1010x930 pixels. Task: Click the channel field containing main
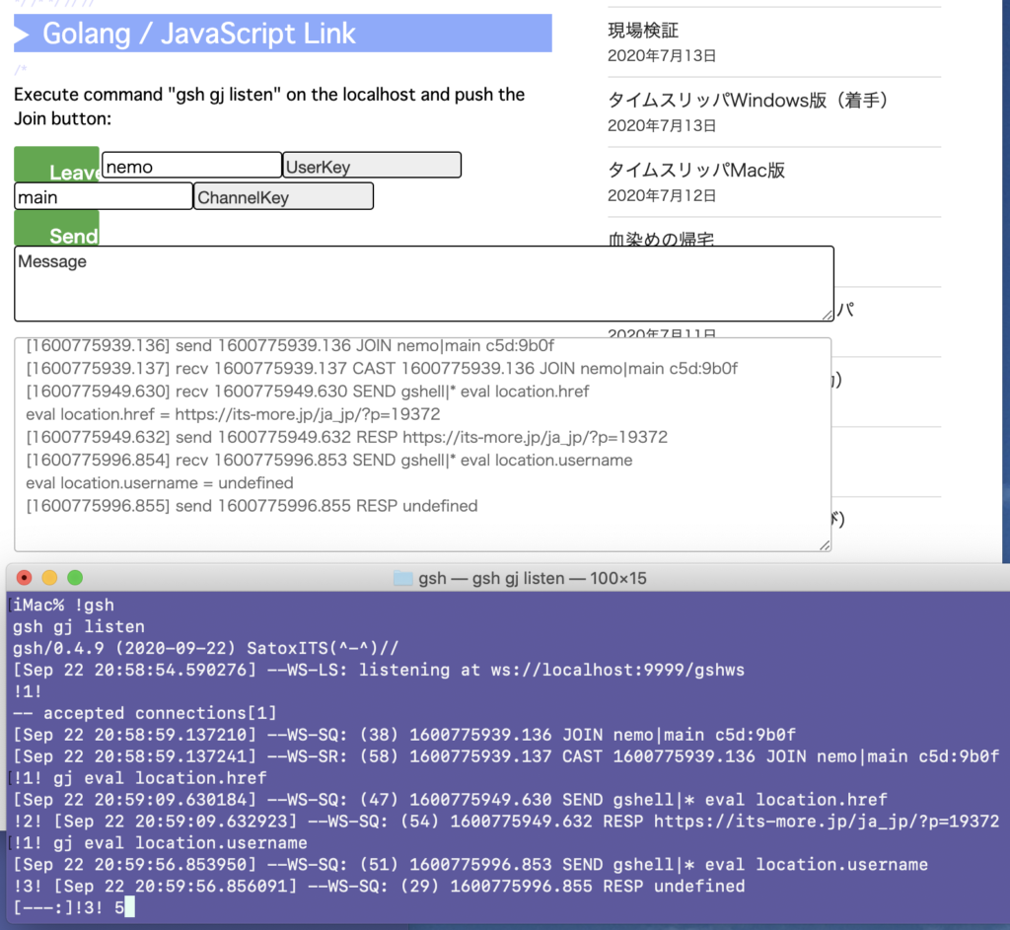click(103, 196)
